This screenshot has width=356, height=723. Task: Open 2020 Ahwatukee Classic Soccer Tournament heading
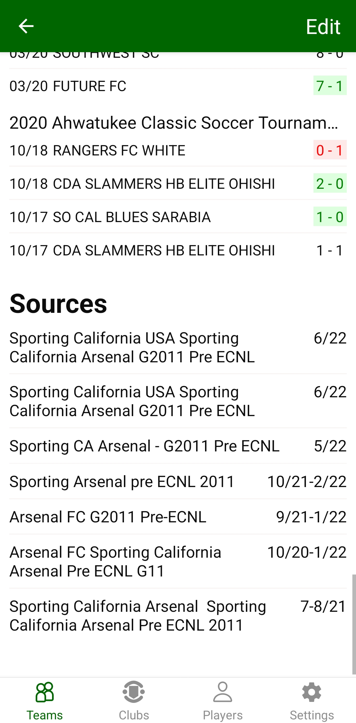tap(174, 123)
